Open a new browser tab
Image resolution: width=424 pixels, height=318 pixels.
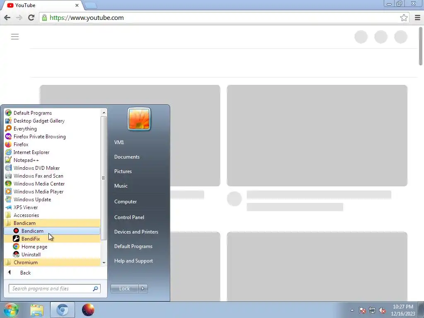[90, 5]
